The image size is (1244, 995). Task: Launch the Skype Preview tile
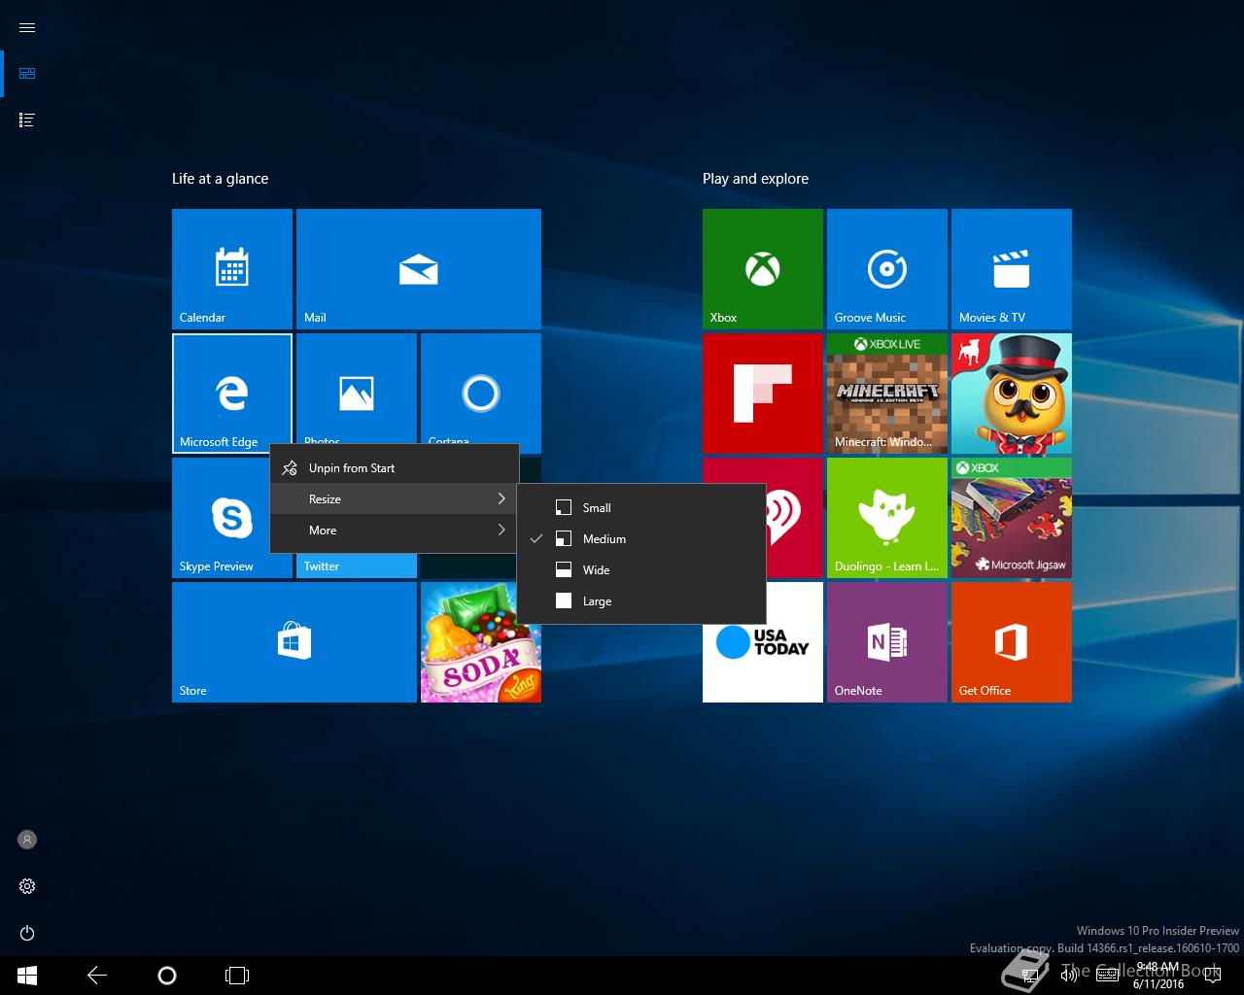[x=221, y=518]
